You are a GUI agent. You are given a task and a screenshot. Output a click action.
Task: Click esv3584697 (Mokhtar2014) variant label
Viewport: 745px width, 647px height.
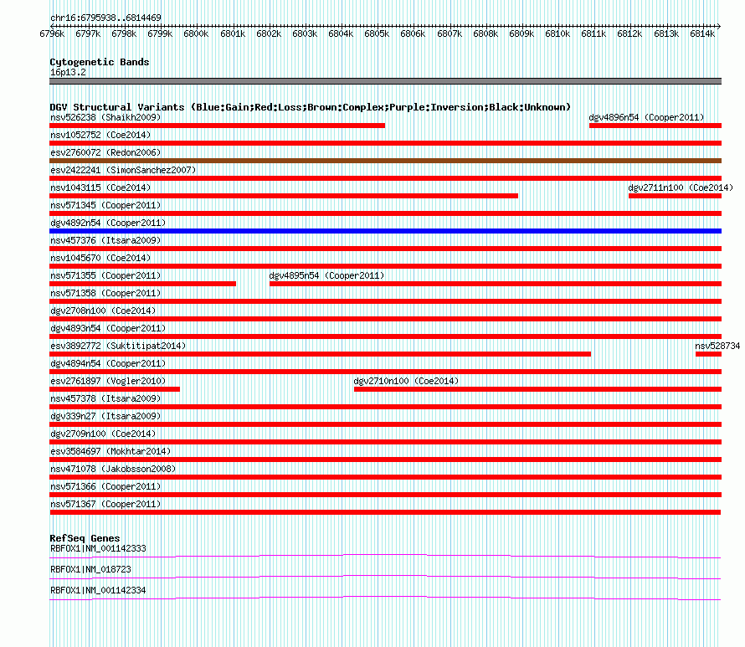tap(110, 451)
